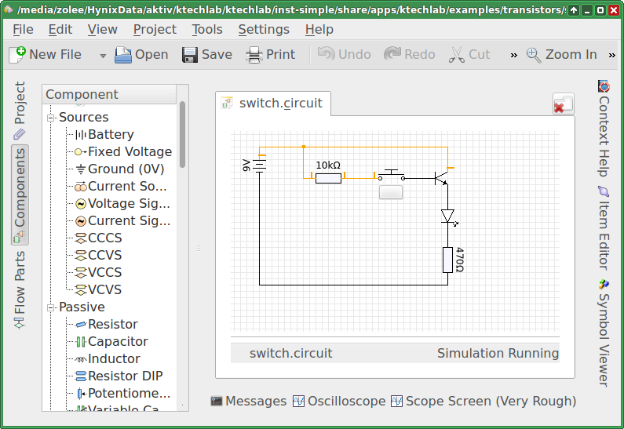
Task: Collapse the Sources tree category
Action: tap(50, 118)
